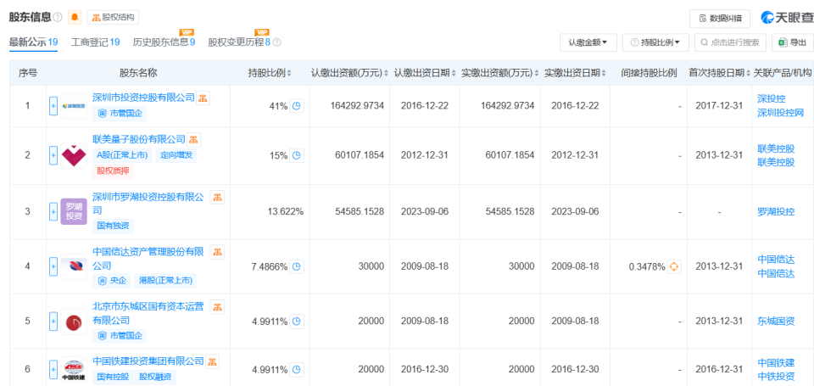
Task: Click the 罗湖投资 purple logo
Action: point(74,211)
